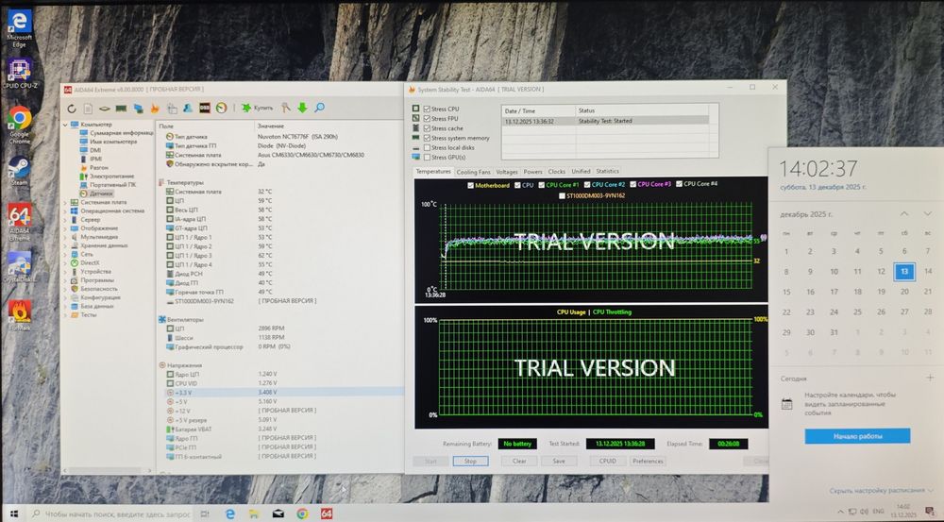Open CPUID CPU-Z desktop shortcut
Viewport: 944px width, 522px height.
20,74
